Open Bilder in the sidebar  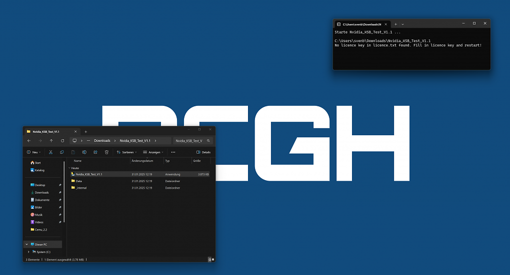point(36,207)
